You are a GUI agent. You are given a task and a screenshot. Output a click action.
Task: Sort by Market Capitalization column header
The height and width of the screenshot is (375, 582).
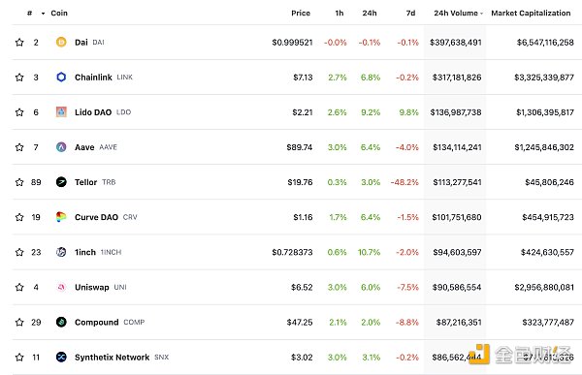[531, 13]
